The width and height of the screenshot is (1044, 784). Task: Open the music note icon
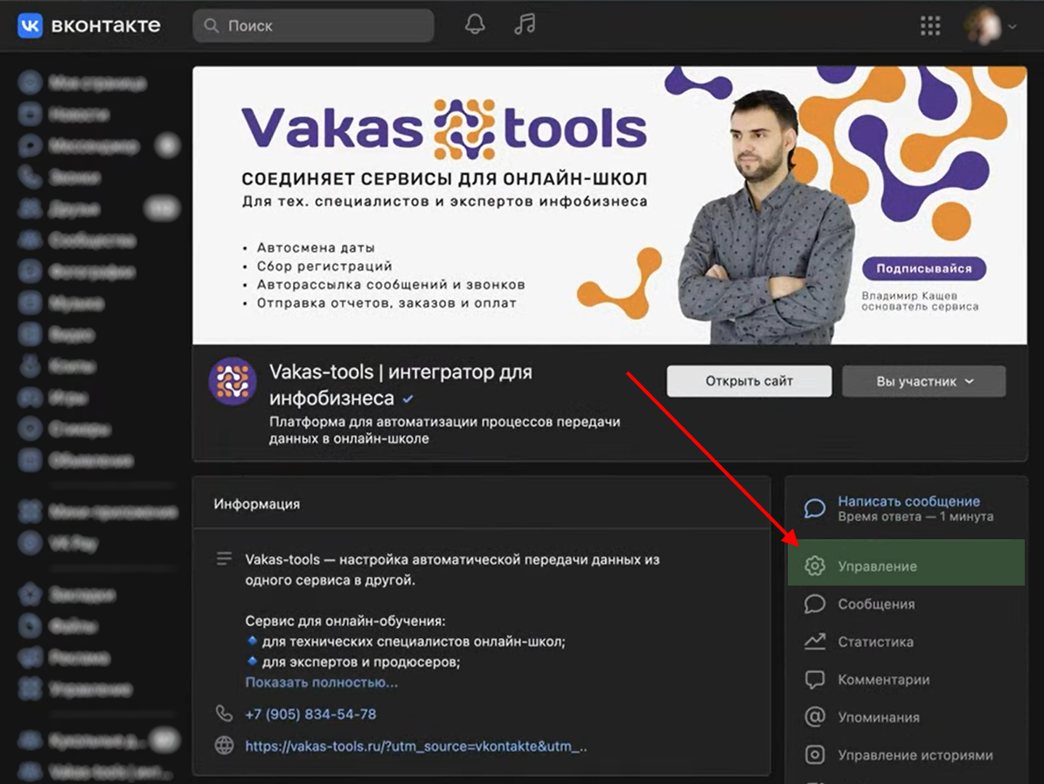[x=525, y=25]
